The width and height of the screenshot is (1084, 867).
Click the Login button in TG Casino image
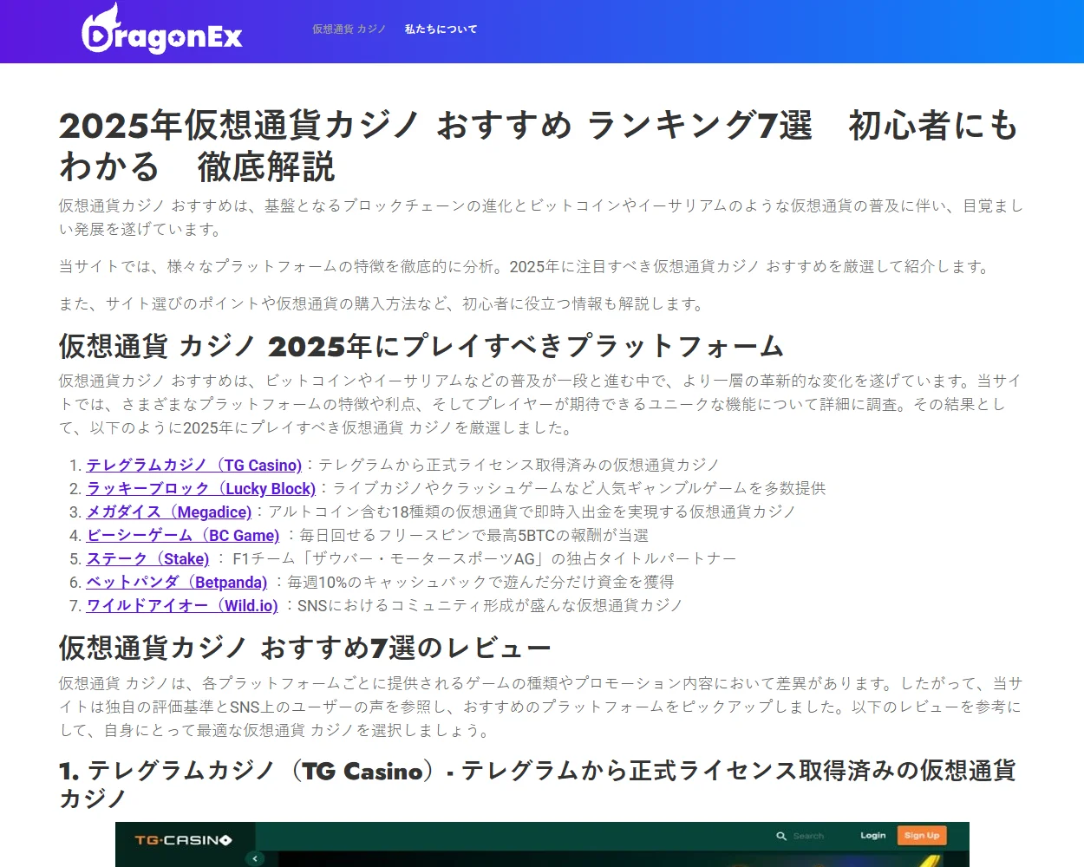coord(873,836)
